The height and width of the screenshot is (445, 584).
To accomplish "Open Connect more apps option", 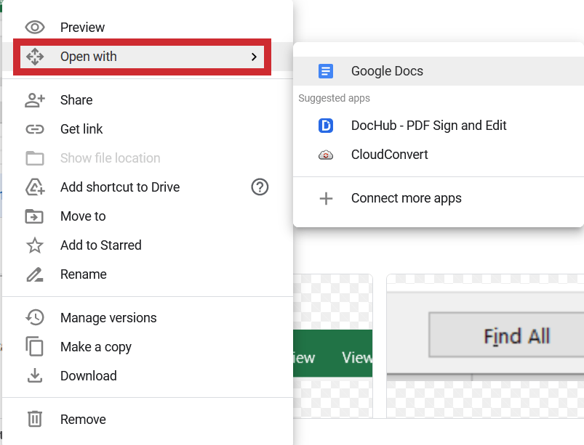I will 406,198.
